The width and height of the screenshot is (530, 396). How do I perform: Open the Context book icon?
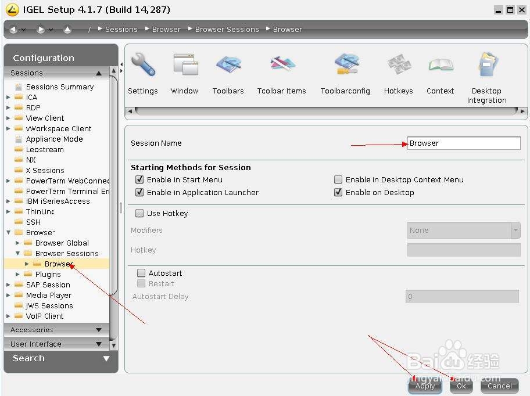441,64
